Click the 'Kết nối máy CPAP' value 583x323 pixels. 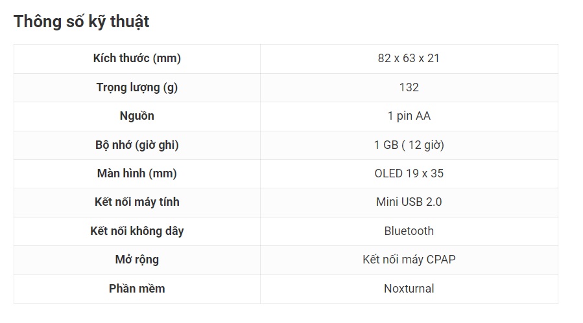pyautogui.click(x=409, y=260)
